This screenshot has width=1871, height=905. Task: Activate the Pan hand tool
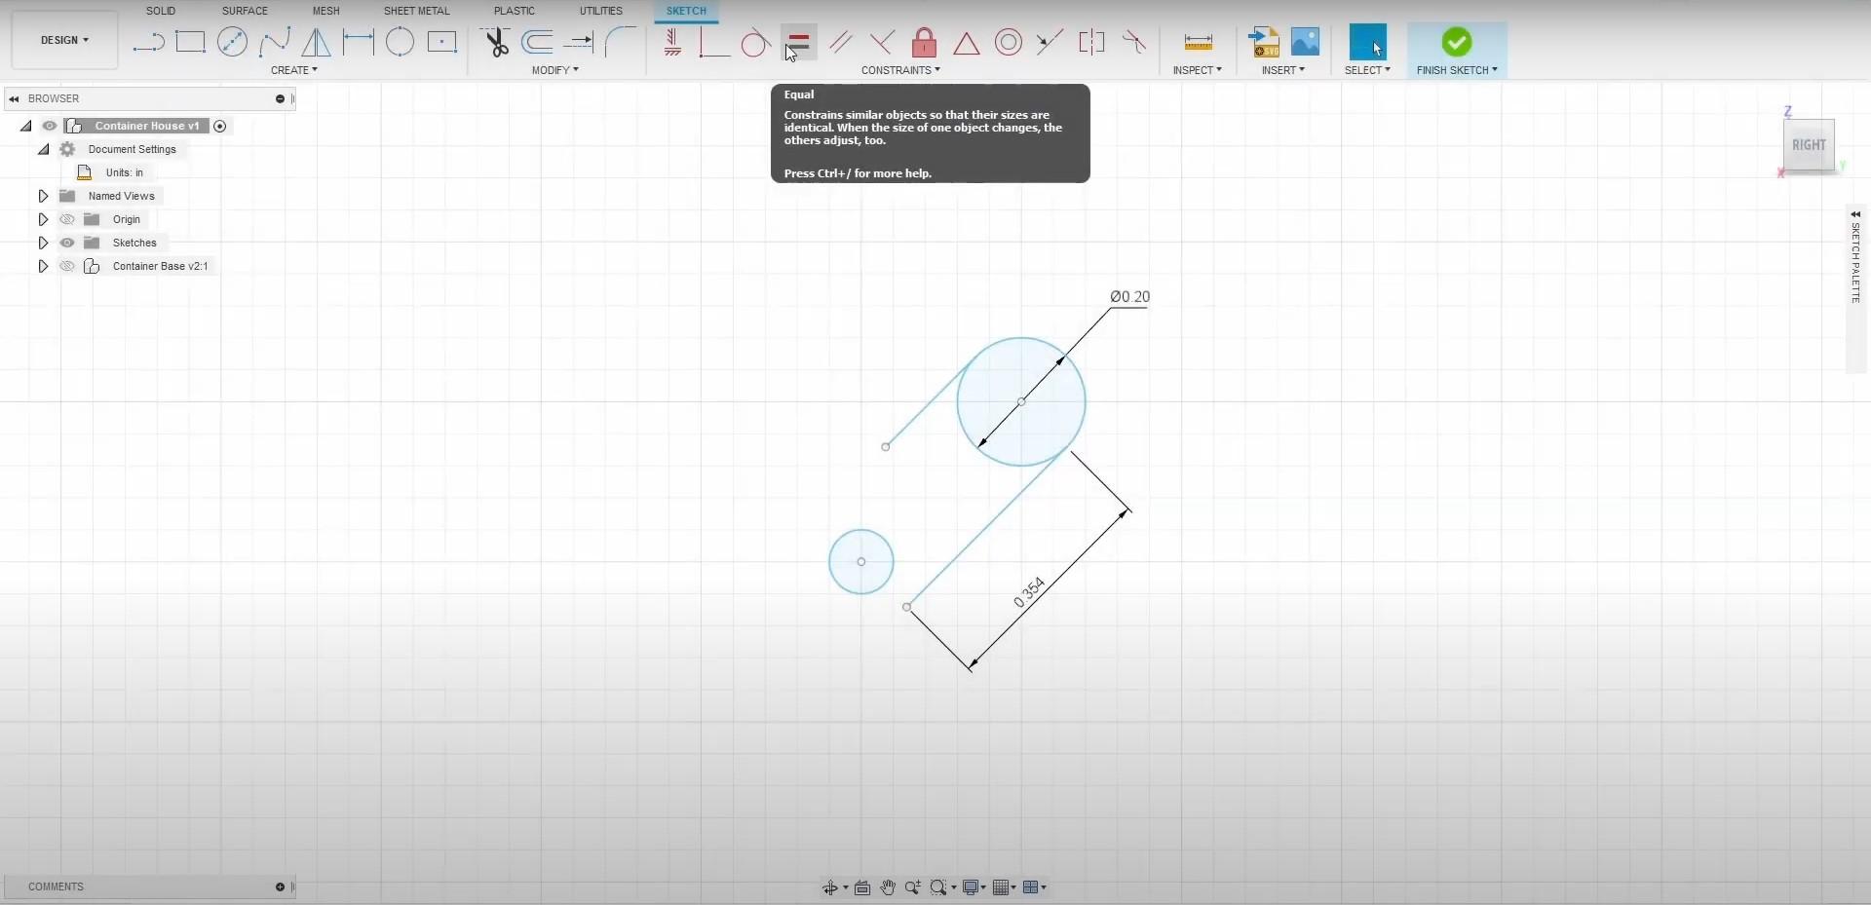pos(888,887)
